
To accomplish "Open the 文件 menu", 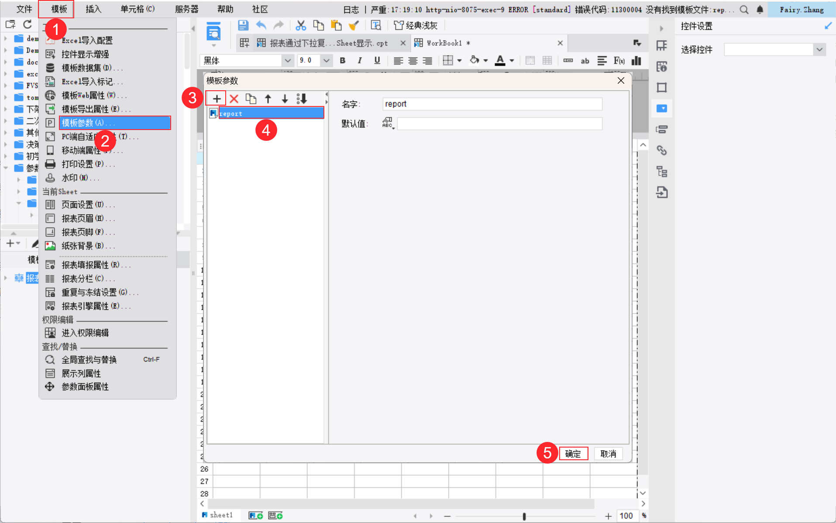I will pyautogui.click(x=24, y=9).
